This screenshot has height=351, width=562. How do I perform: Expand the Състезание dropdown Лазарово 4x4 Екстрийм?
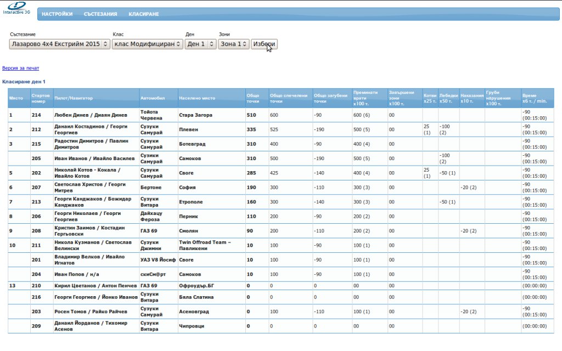[60, 44]
